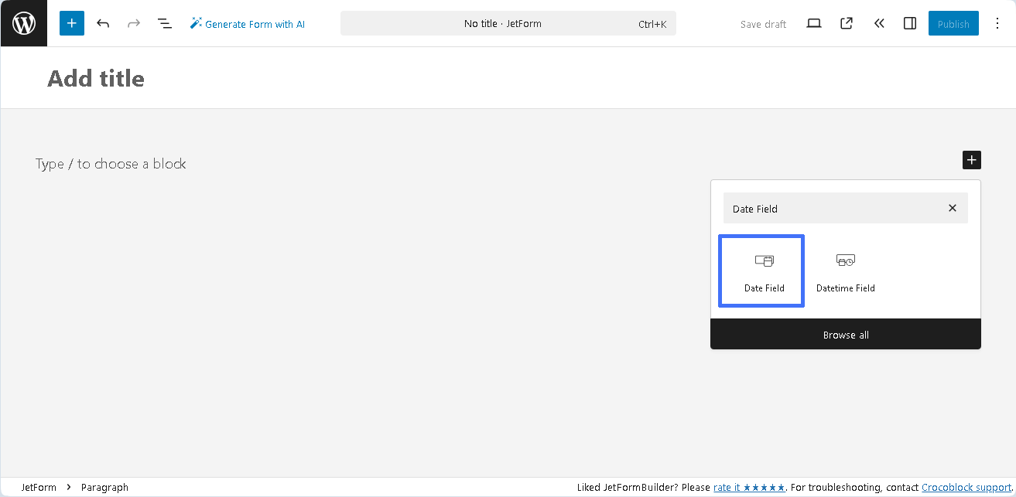Open the form preview in new tab

(x=847, y=23)
